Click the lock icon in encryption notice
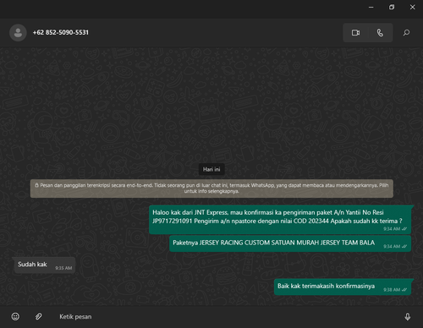The image size is (423, 328). click(36, 185)
